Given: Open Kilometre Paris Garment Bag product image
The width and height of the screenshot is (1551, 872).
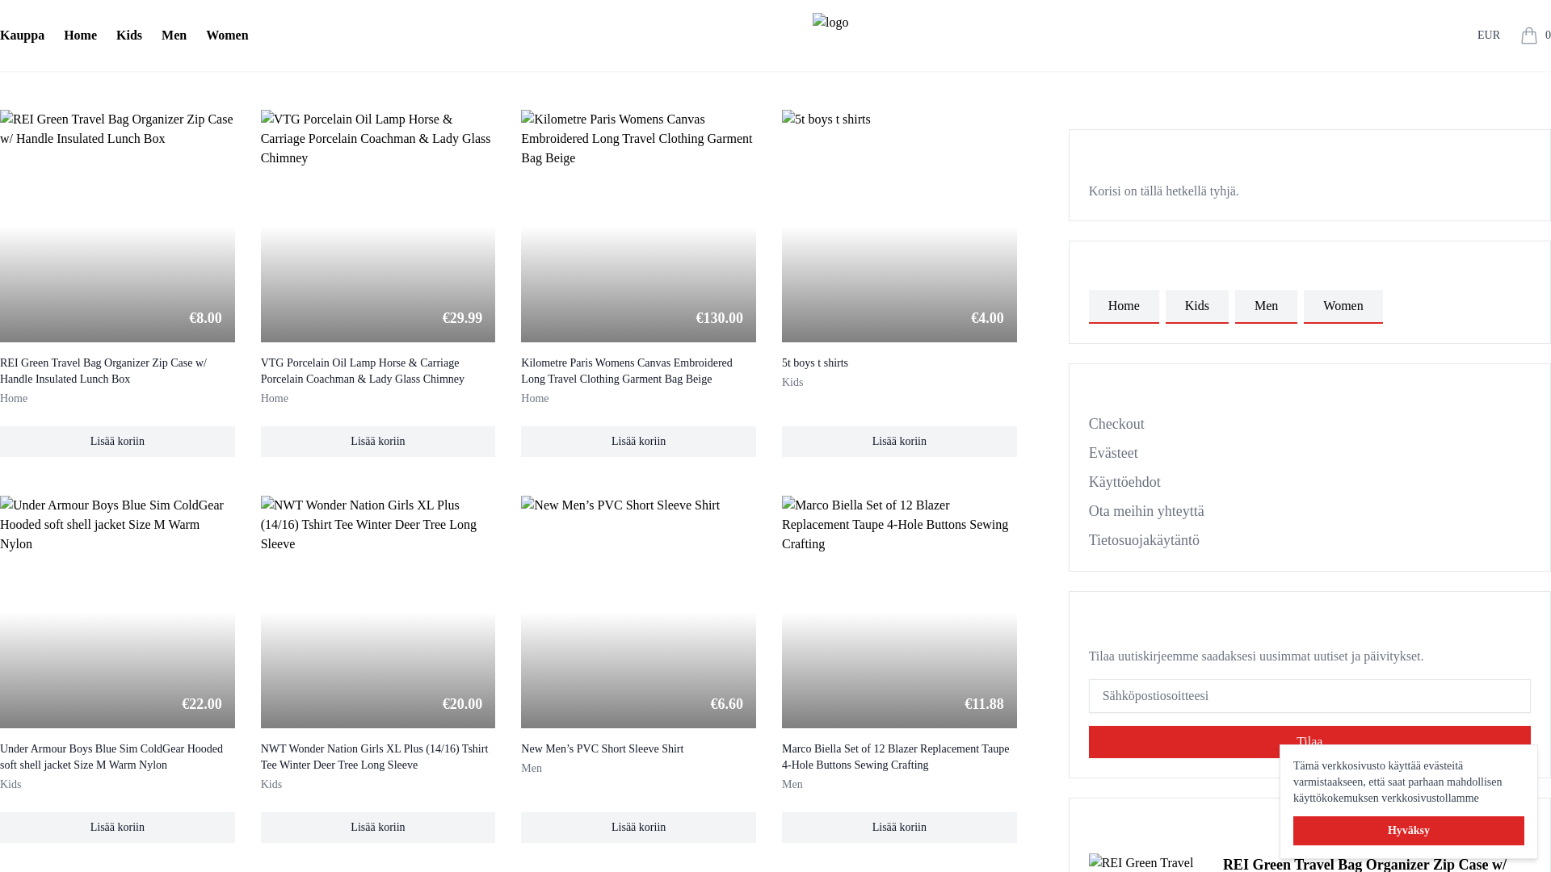Looking at the screenshot, I should tap(638, 226).
